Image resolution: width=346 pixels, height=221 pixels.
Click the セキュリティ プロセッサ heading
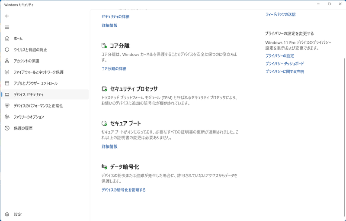pyautogui.click(x=134, y=89)
